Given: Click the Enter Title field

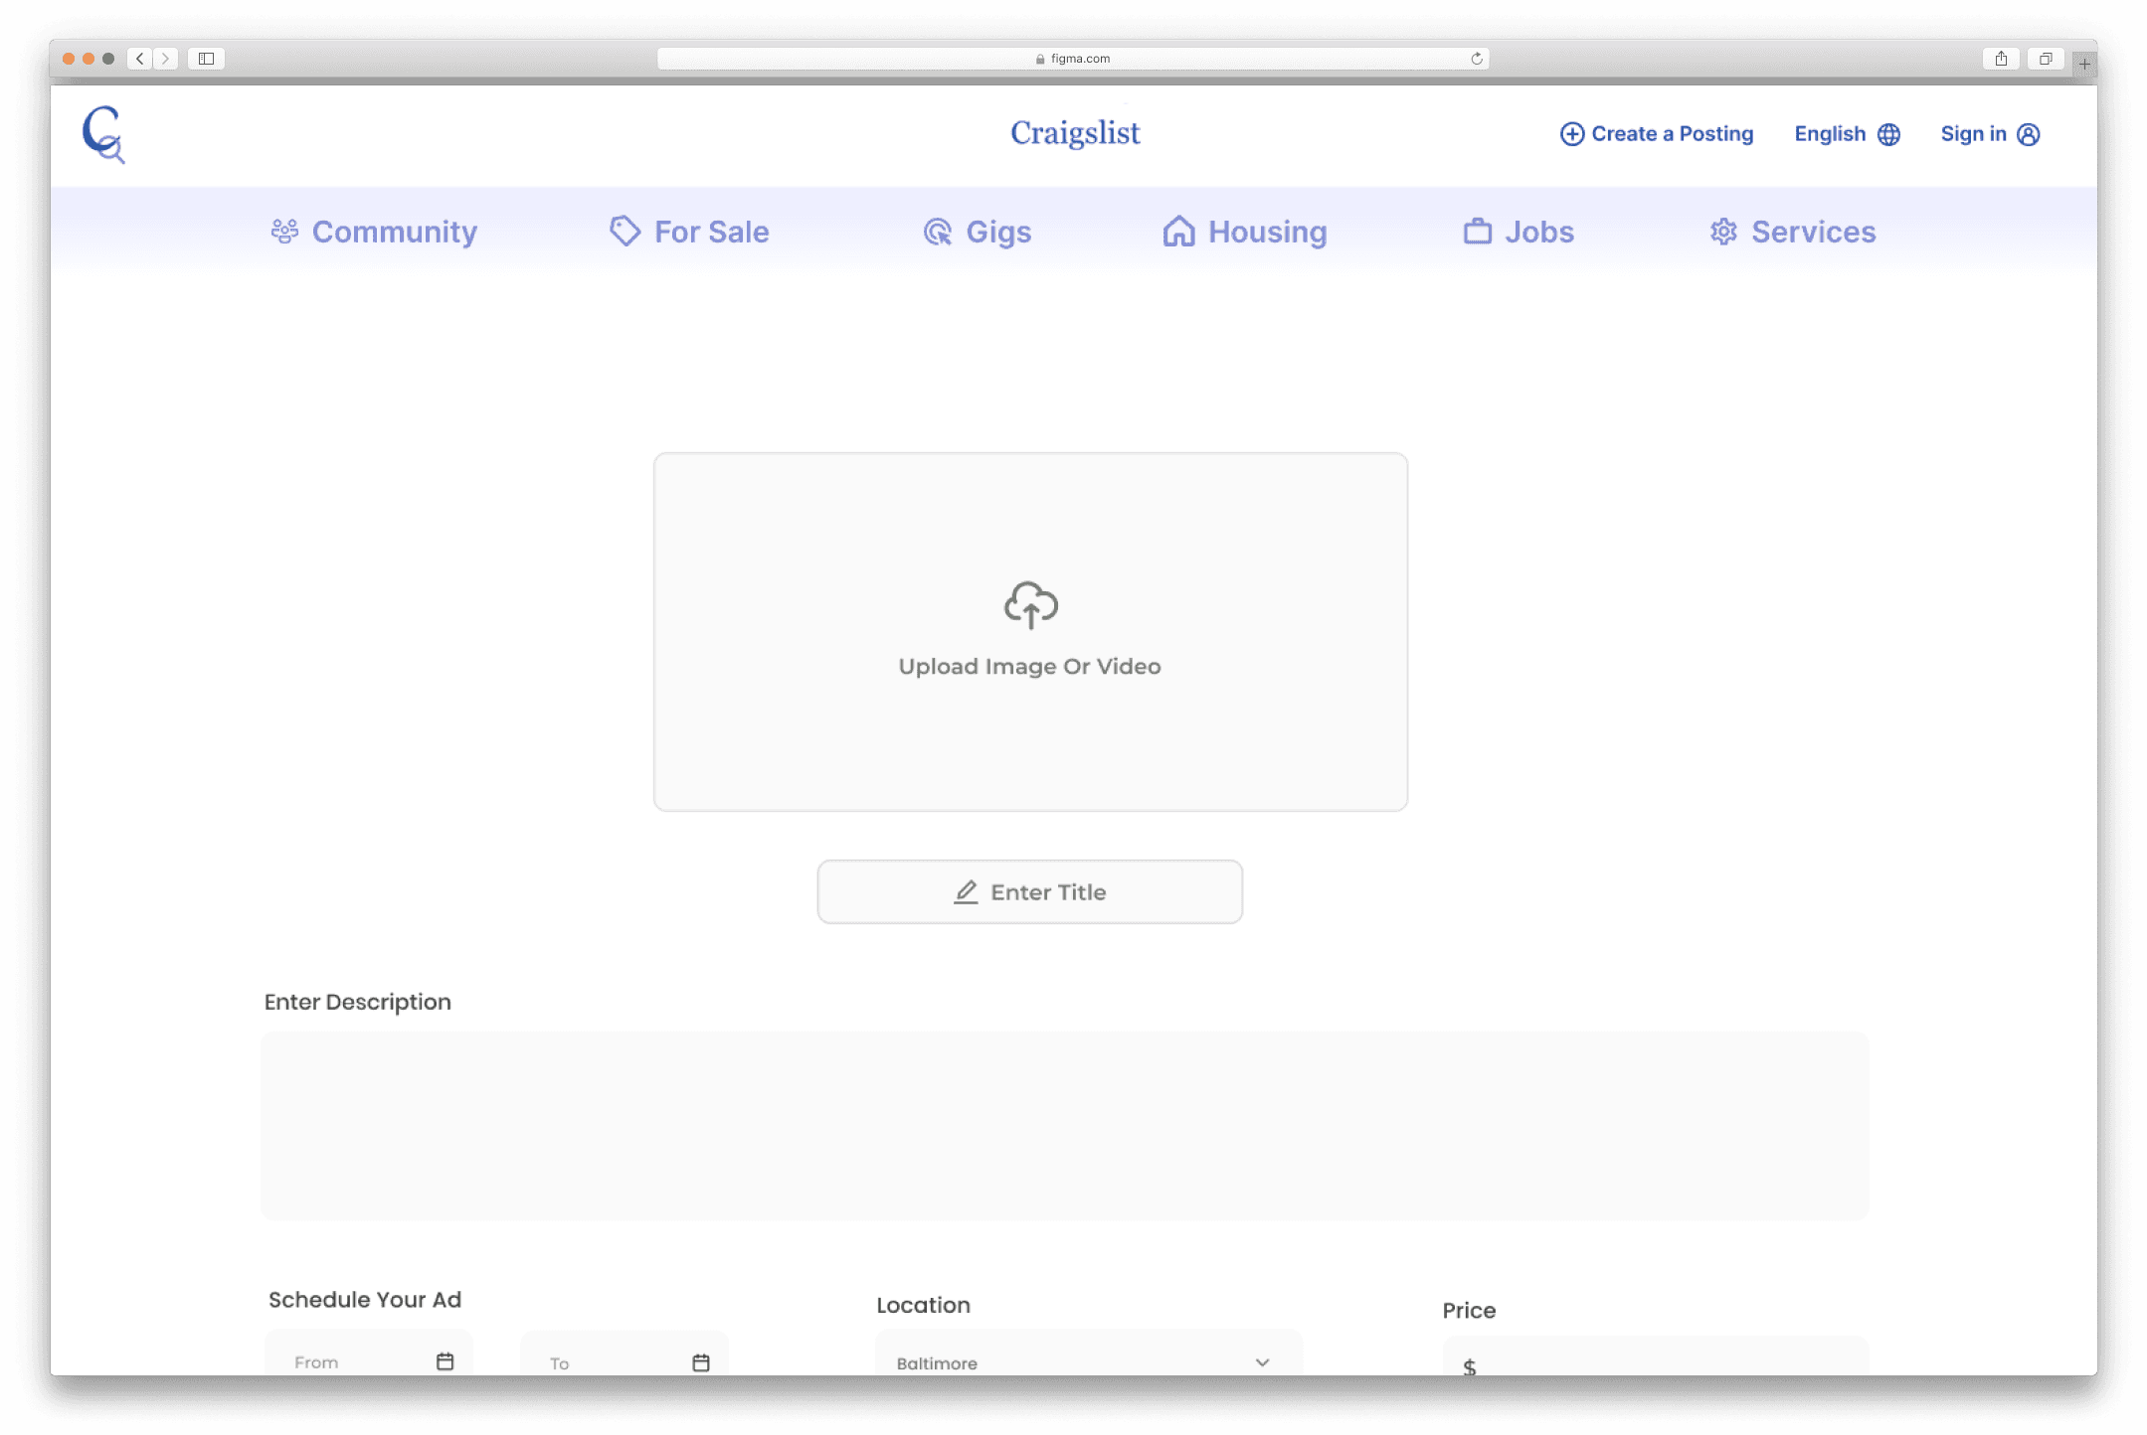Looking at the screenshot, I should pyautogui.click(x=1029, y=891).
